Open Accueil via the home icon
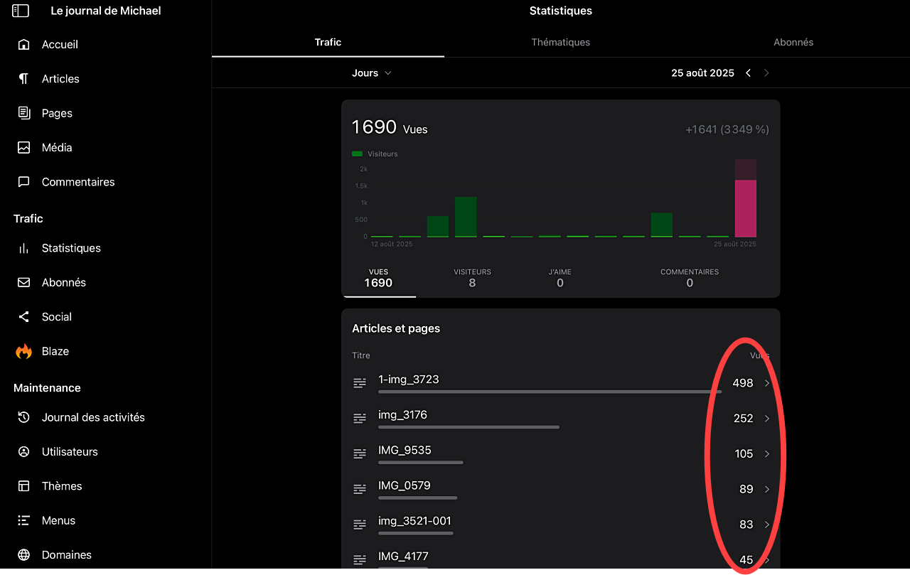This screenshot has width=910, height=575. [x=23, y=44]
